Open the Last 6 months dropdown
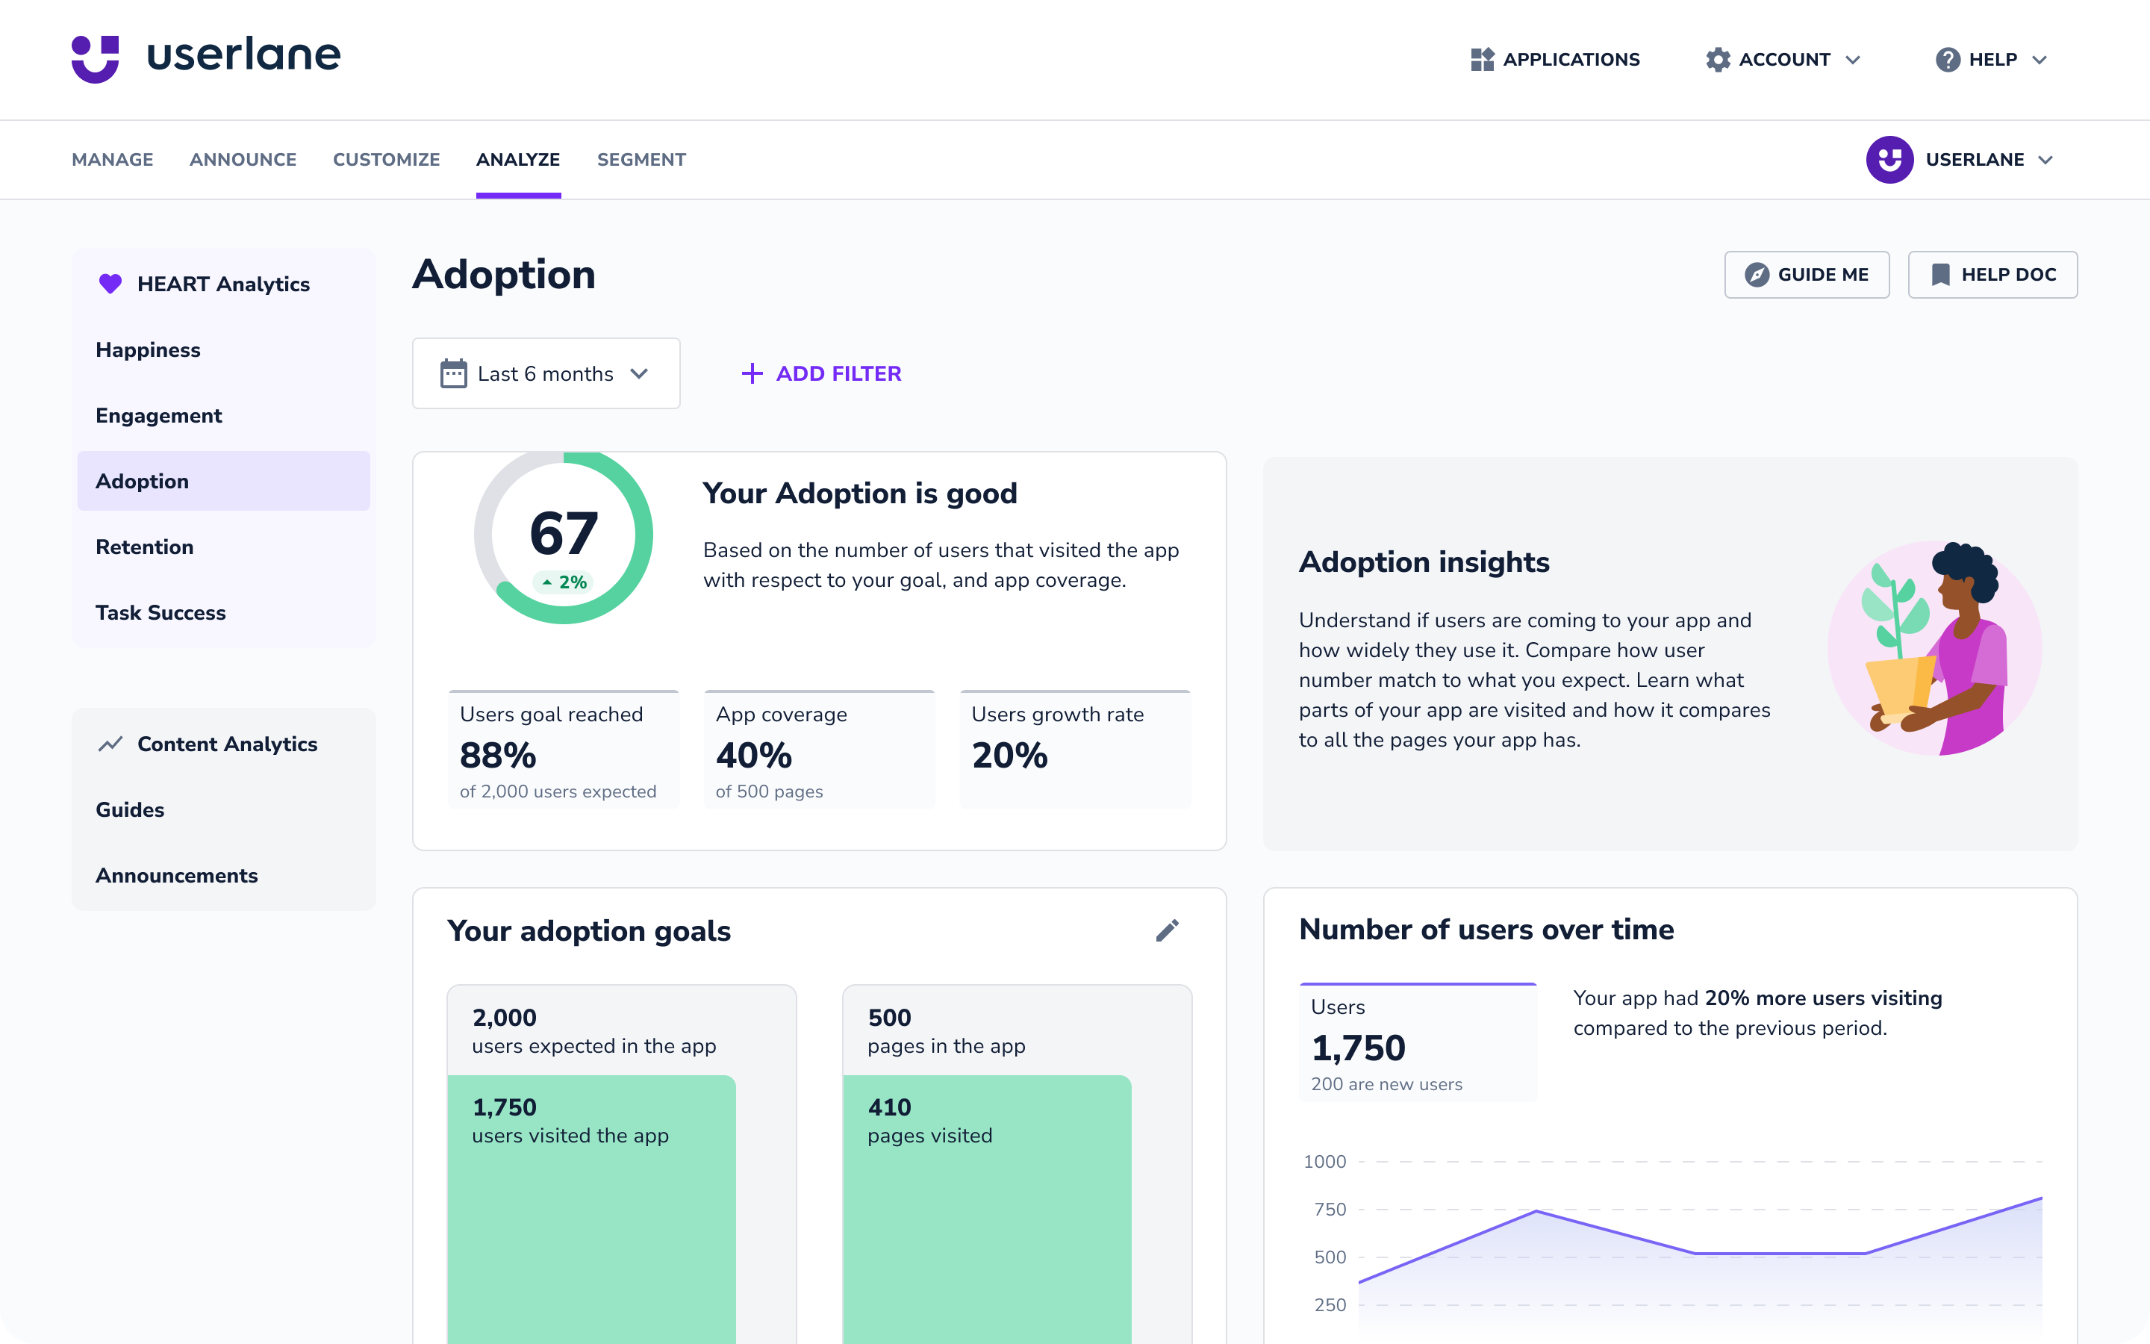This screenshot has width=2150, height=1344. pyautogui.click(x=546, y=373)
